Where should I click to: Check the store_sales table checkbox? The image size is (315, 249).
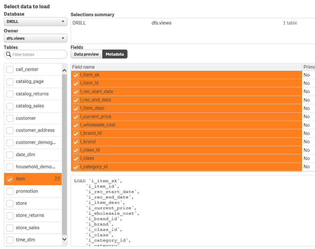click(10, 228)
